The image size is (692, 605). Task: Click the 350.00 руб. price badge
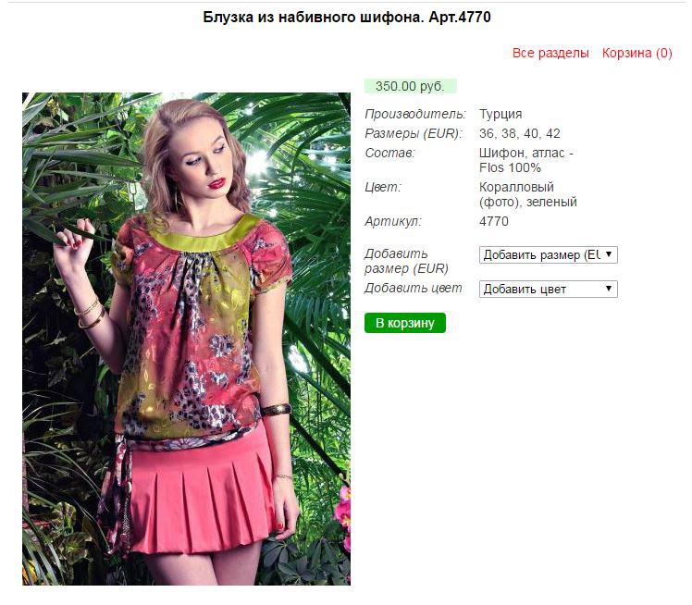point(410,86)
